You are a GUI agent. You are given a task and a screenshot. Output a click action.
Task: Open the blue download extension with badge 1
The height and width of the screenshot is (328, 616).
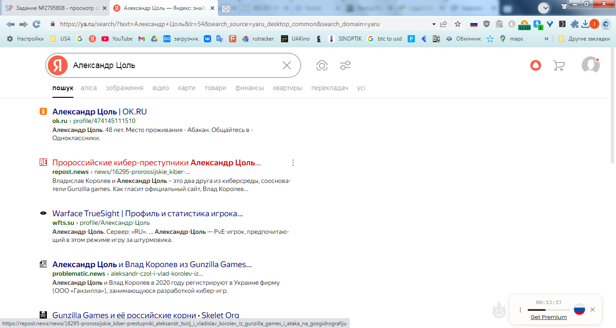point(537,25)
